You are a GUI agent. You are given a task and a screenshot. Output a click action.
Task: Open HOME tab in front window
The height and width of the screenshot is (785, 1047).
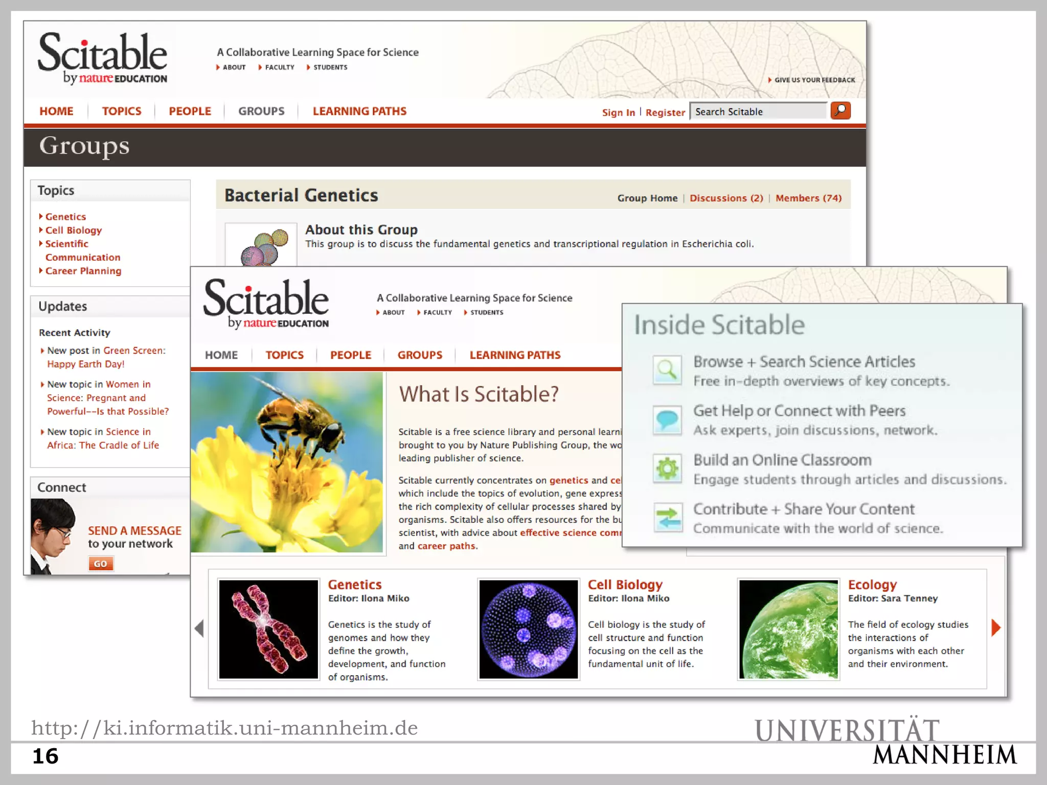[x=221, y=355]
